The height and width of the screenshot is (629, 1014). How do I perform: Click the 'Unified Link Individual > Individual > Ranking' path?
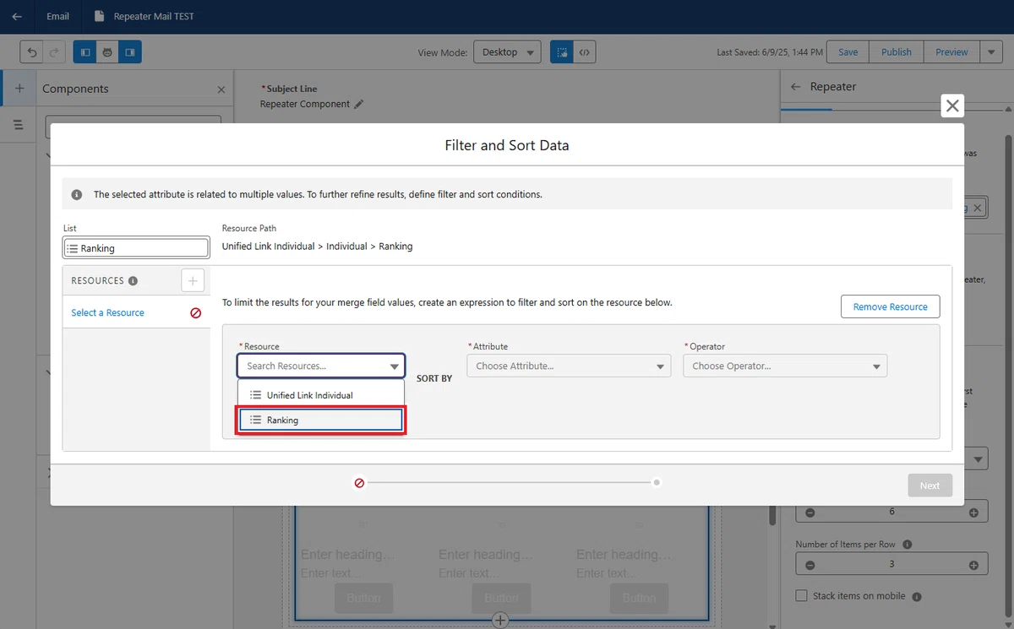(x=317, y=247)
